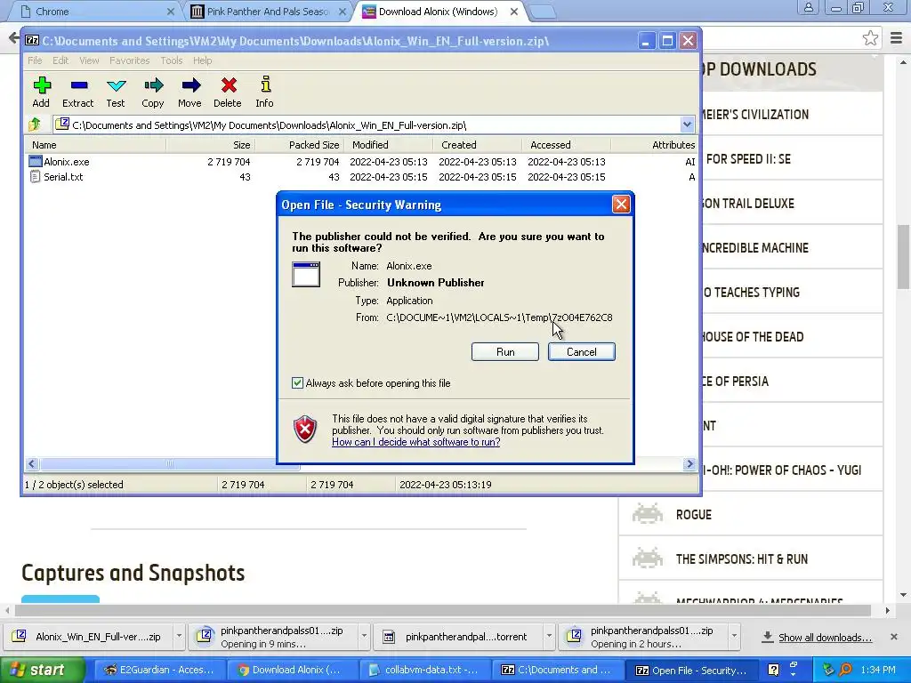Sort by the Modified column header

(x=389, y=145)
